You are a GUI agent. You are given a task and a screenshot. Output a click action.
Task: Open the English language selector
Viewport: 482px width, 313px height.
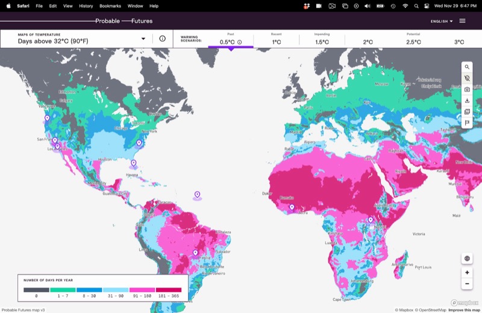click(x=442, y=21)
